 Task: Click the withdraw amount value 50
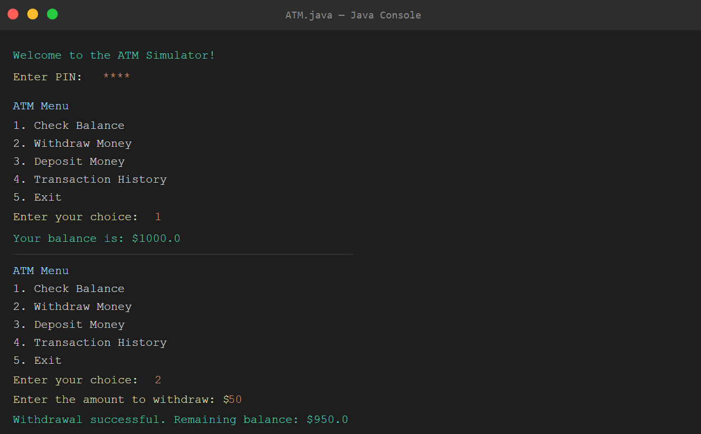[235, 400]
